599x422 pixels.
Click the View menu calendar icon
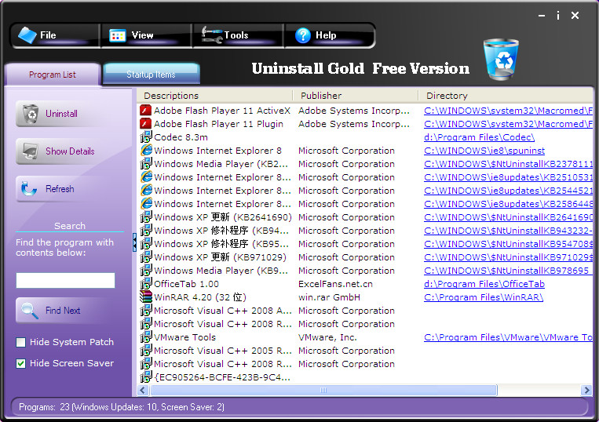tap(117, 35)
